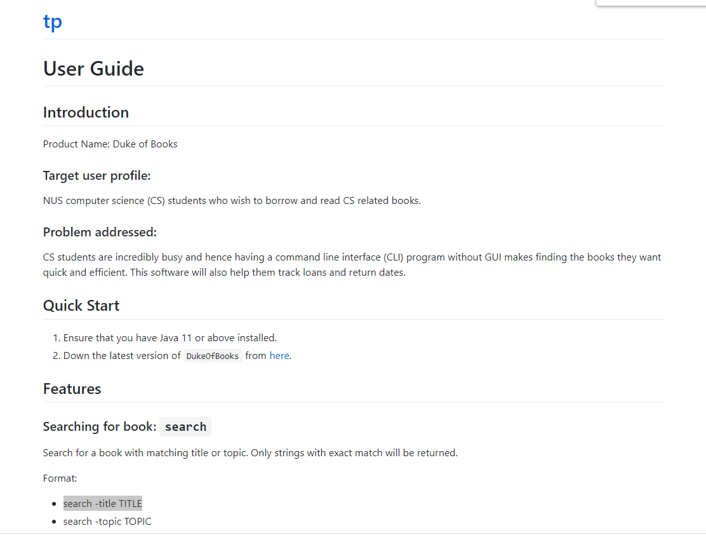
Task: Select the Introduction section heading
Action: click(x=86, y=112)
